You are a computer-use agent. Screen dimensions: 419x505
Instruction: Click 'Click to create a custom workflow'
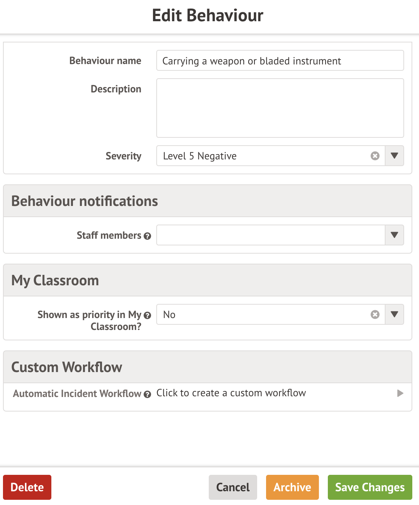231,393
